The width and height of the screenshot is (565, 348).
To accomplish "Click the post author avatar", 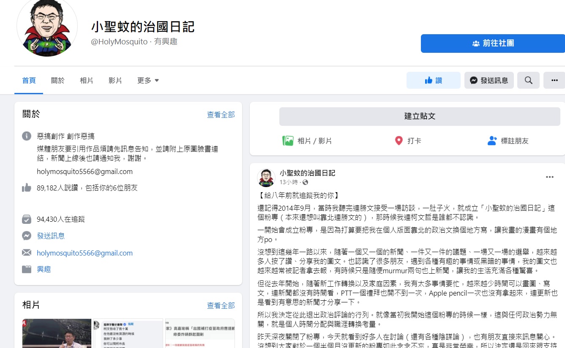I will pos(266,177).
